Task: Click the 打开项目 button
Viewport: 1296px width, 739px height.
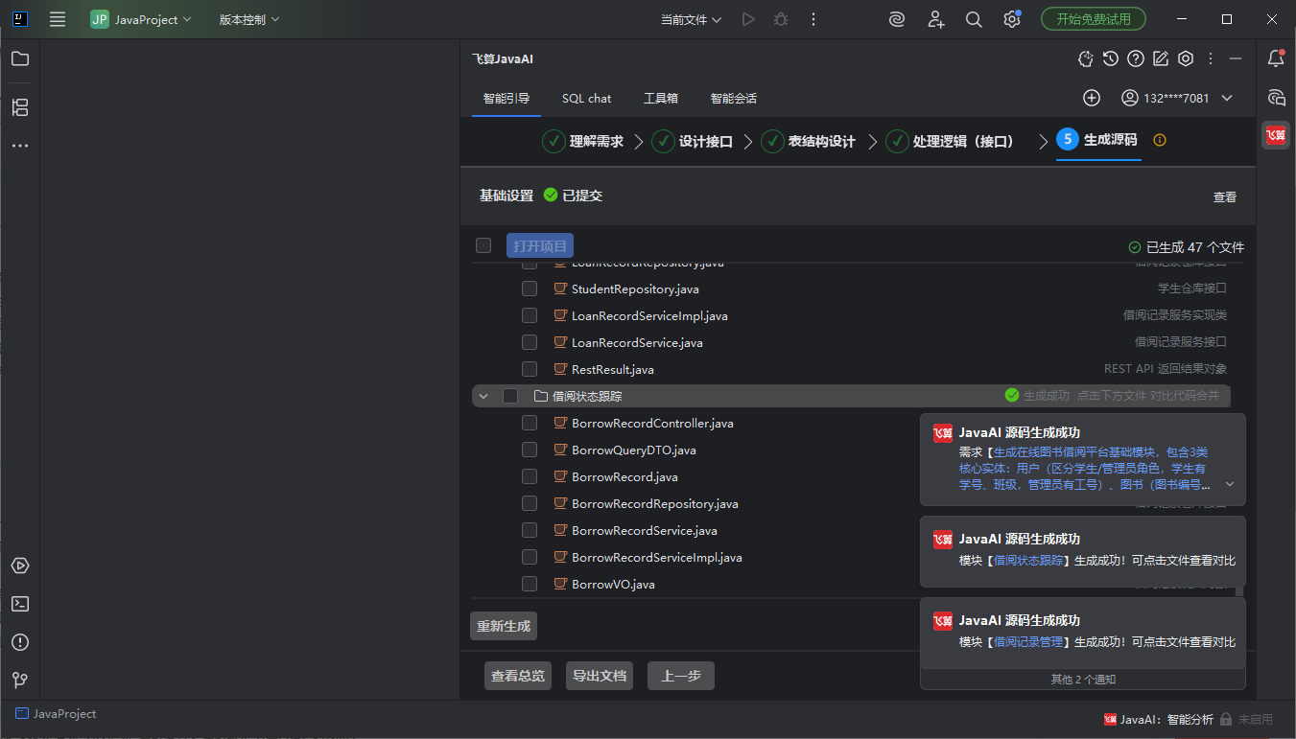Action: point(540,246)
